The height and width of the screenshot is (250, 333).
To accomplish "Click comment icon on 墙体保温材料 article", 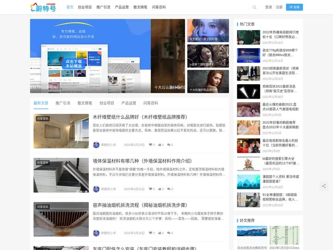I will click(169, 189).
